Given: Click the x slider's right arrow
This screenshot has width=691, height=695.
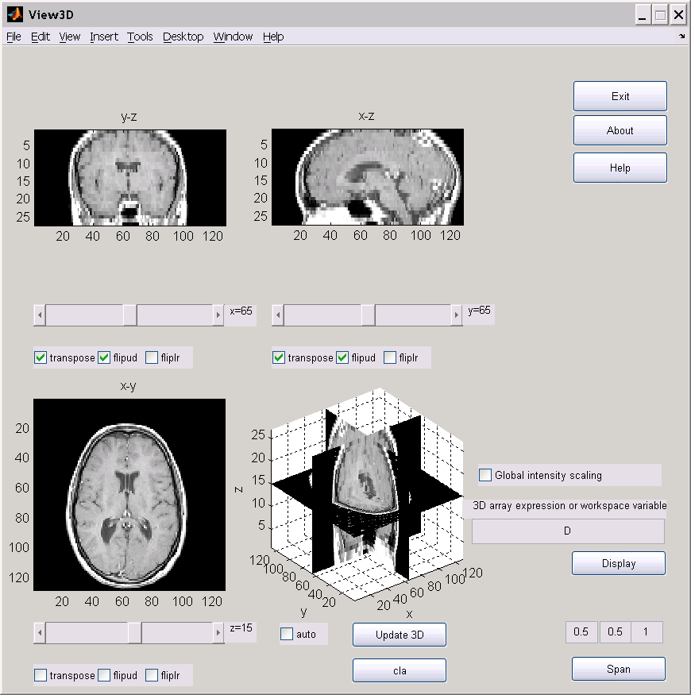Looking at the screenshot, I should 218,315.
